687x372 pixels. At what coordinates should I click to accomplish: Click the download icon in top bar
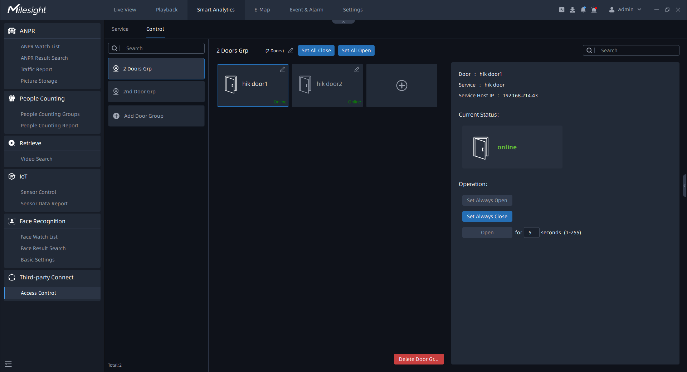pyautogui.click(x=572, y=10)
